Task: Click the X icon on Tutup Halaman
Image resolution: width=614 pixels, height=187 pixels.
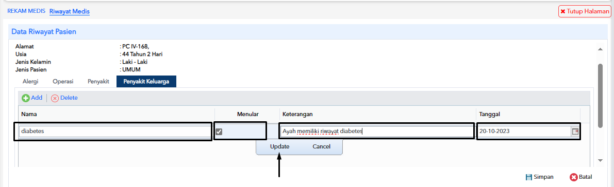Action: [562, 12]
